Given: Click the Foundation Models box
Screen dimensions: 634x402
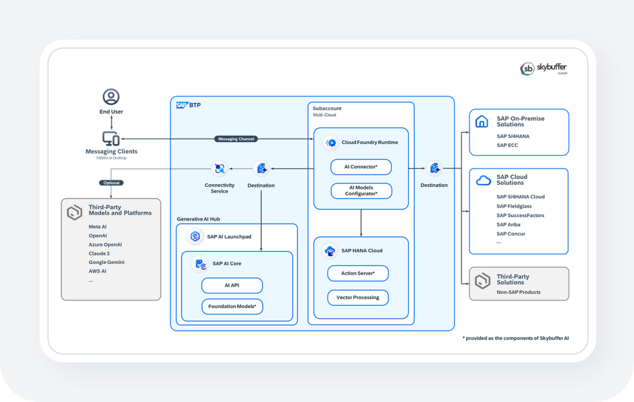Looking at the screenshot, I should pyautogui.click(x=232, y=307).
